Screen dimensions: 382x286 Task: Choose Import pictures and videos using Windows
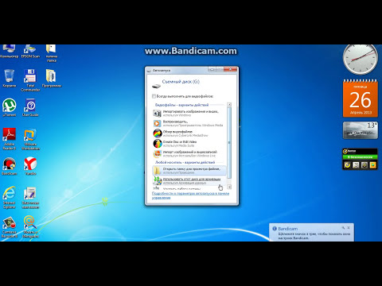pyautogui.click(x=189, y=113)
